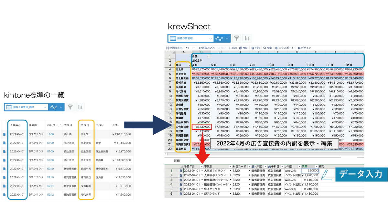Screen dimensions: 388x218
Task: Expand the 損益予算管理 view selector dropdown
Action: tap(211, 38)
